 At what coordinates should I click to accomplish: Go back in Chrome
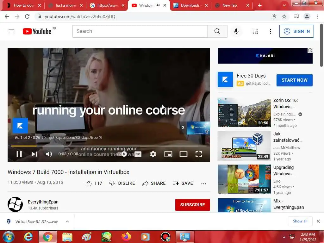7,16
